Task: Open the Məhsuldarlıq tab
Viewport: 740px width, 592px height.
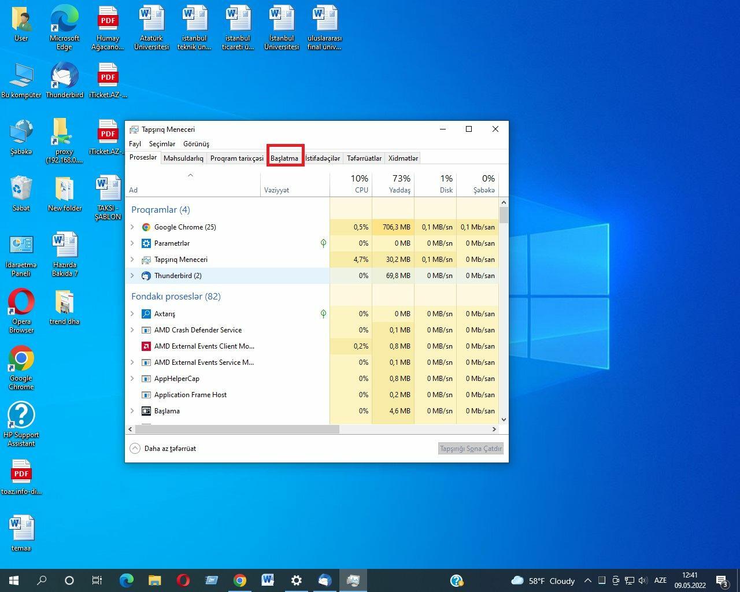Action: pyautogui.click(x=183, y=158)
